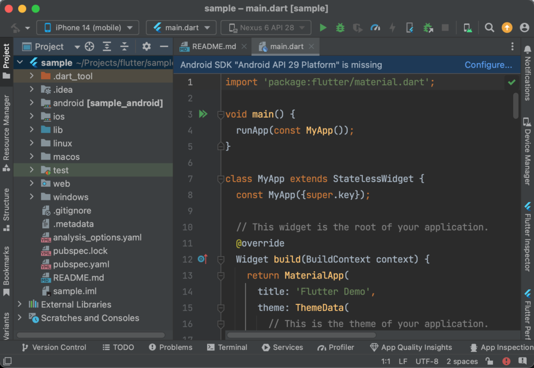
Task: Open the Problems tool tab
Action: (x=171, y=347)
